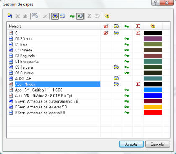Toggle sigma mark on App - Nudos
This screenshot has width=176, height=154.
[x=138, y=84]
